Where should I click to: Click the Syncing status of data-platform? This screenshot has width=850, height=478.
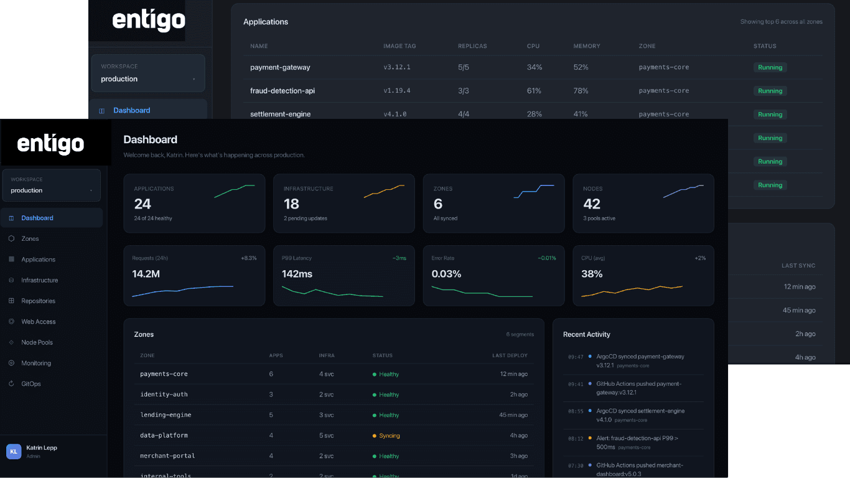pyautogui.click(x=389, y=436)
